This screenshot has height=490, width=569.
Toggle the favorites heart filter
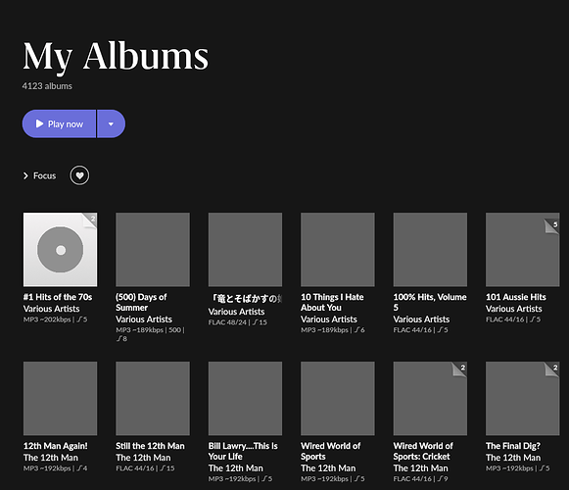tap(79, 175)
